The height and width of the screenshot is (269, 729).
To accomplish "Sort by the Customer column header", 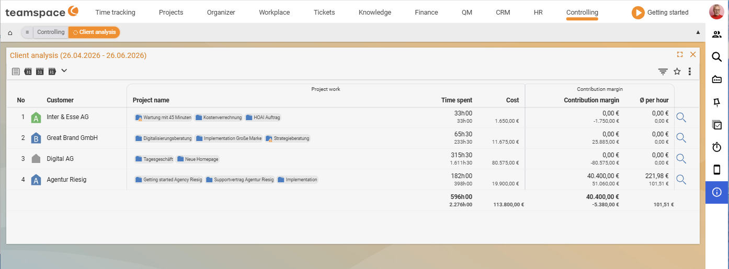I will [x=60, y=100].
